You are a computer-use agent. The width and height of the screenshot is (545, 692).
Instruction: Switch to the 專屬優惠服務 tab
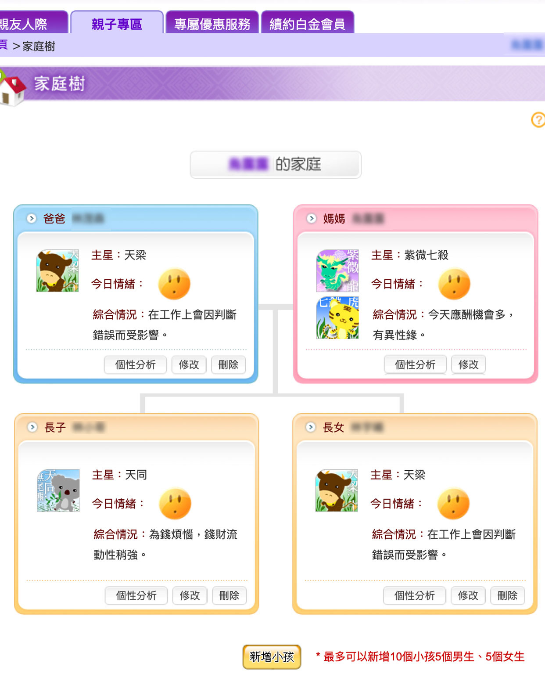[212, 23]
